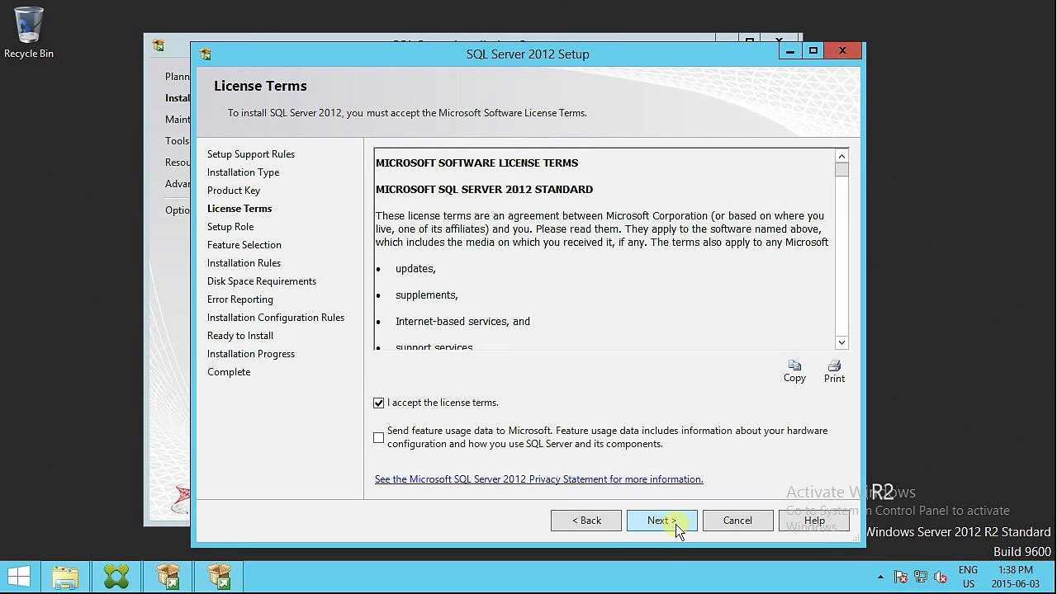
Task: Click the Back button
Action: pyautogui.click(x=586, y=521)
